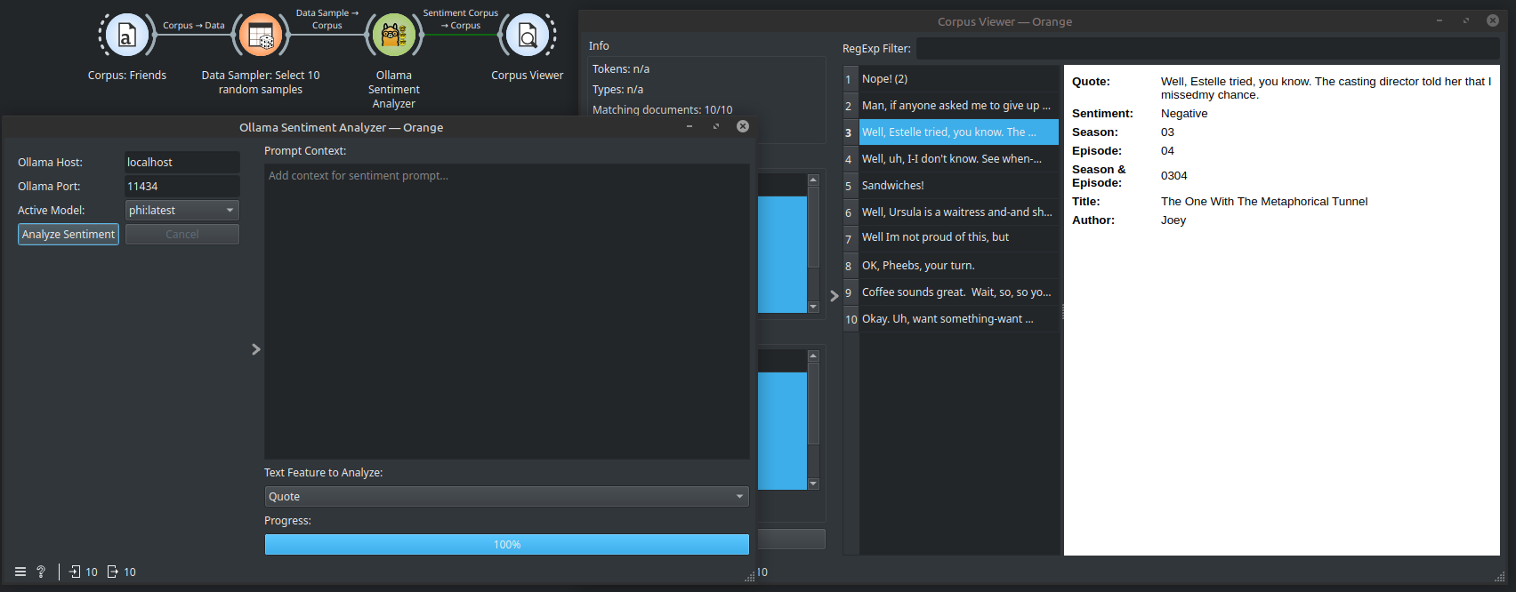Image resolution: width=1516 pixels, height=592 pixels.
Task: Select the Data Sampler widget icon
Action: click(x=261, y=36)
